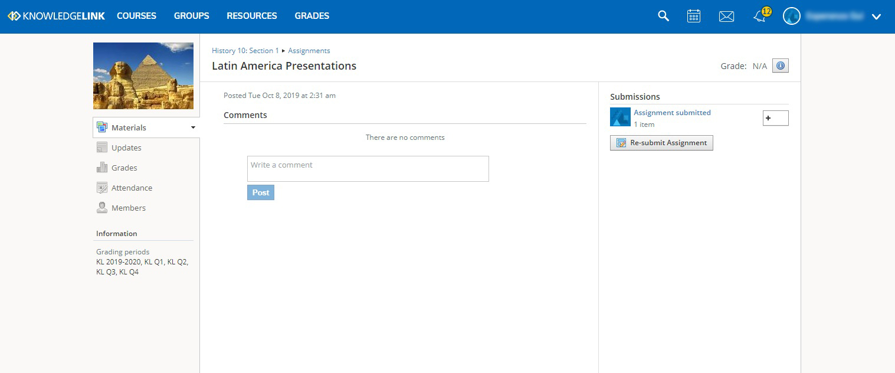This screenshot has height=373, width=895.
Task: View notifications bell with 12 badge
Action: point(760,17)
